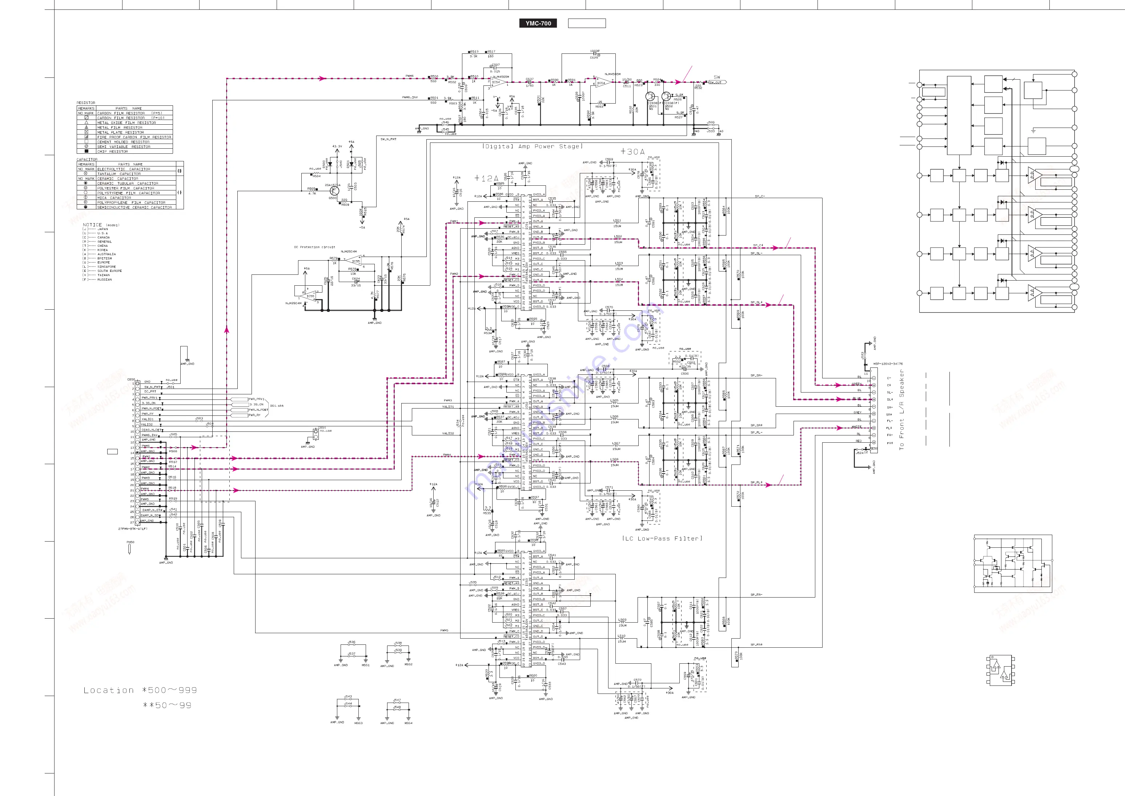This screenshot has height=796, width=1125.
Task: Click the "DC_PRT" signal on CB50 pin 3
Action: [x=150, y=391]
